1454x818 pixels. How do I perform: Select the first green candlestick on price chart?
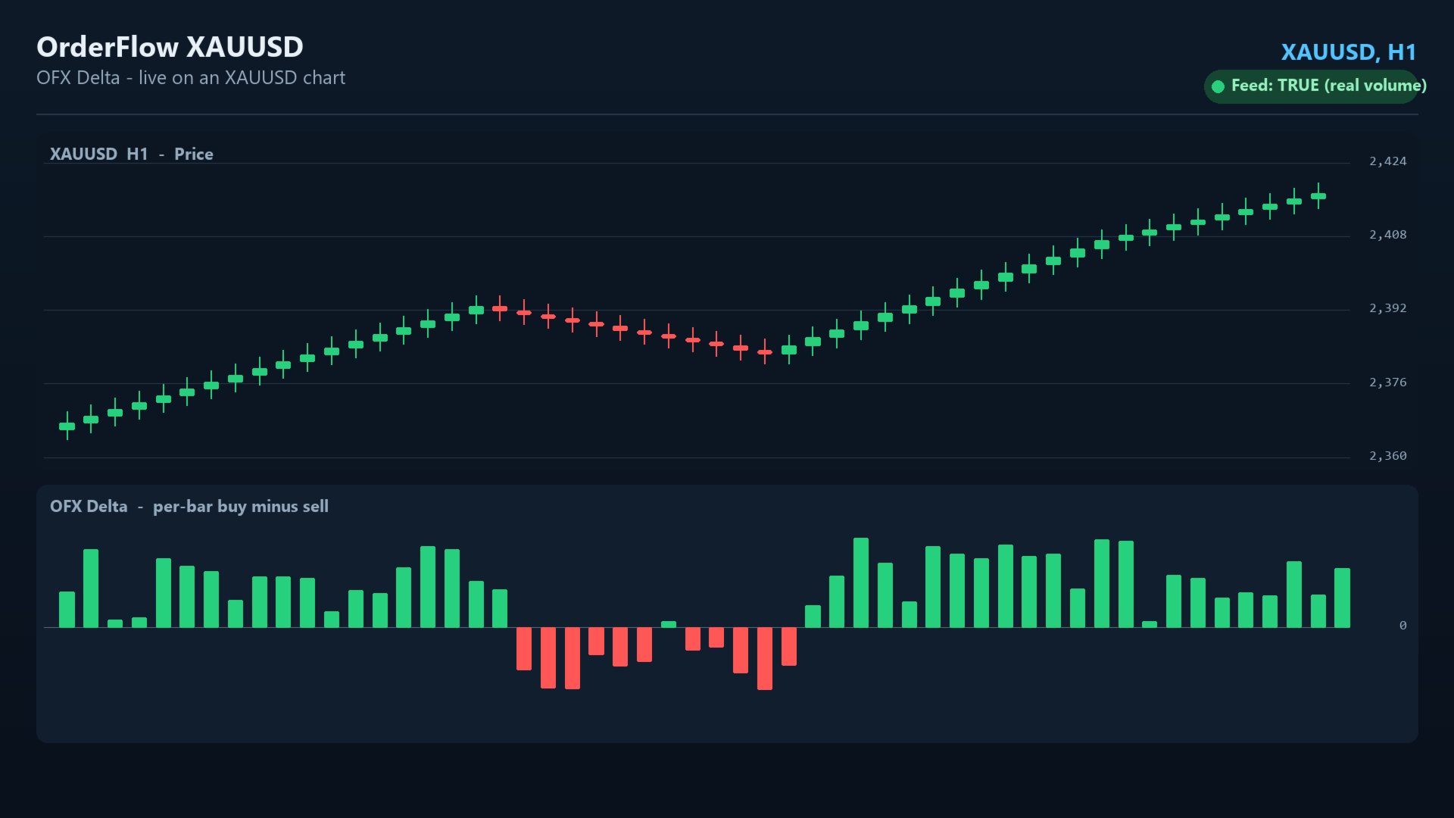[67, 426]
